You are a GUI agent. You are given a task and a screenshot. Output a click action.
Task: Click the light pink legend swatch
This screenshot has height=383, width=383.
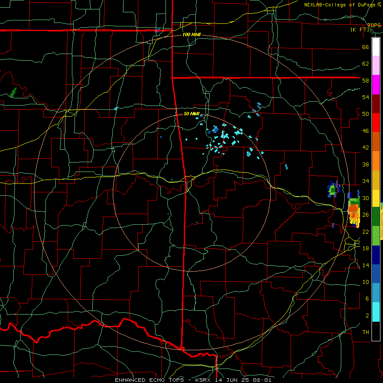(x=376, y=66)
